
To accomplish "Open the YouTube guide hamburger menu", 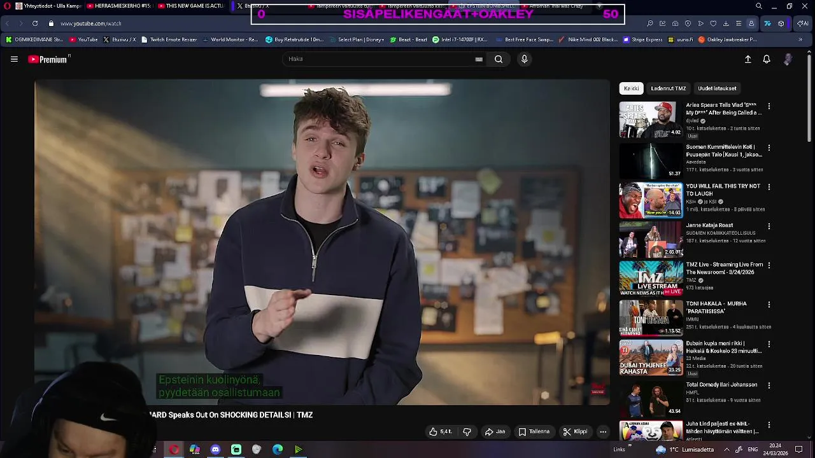I will 14,59.
